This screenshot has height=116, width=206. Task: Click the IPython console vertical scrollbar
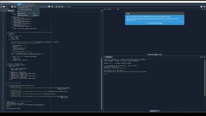205,78
